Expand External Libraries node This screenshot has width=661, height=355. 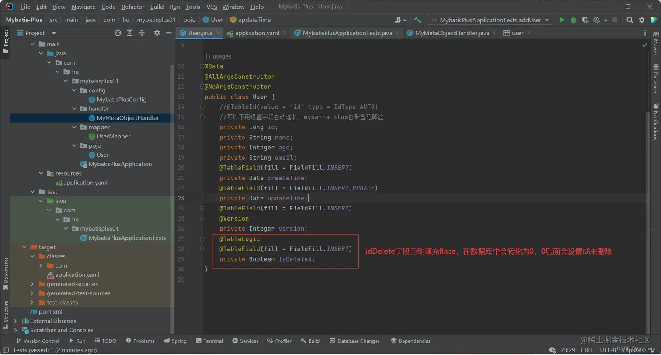(16, 321)
